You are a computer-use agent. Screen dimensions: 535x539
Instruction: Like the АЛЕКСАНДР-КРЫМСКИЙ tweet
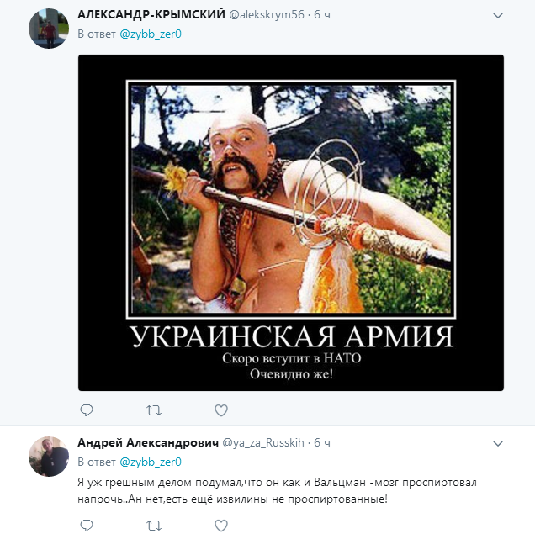point(221,410)
